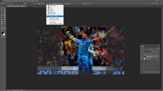Hide the Background layer
163x91 pixels.
[x=141, y=59]
